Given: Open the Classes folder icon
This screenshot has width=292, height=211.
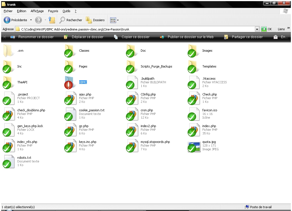Looking at the screenshot, I should pyautogui.click(x=70, y=51).
